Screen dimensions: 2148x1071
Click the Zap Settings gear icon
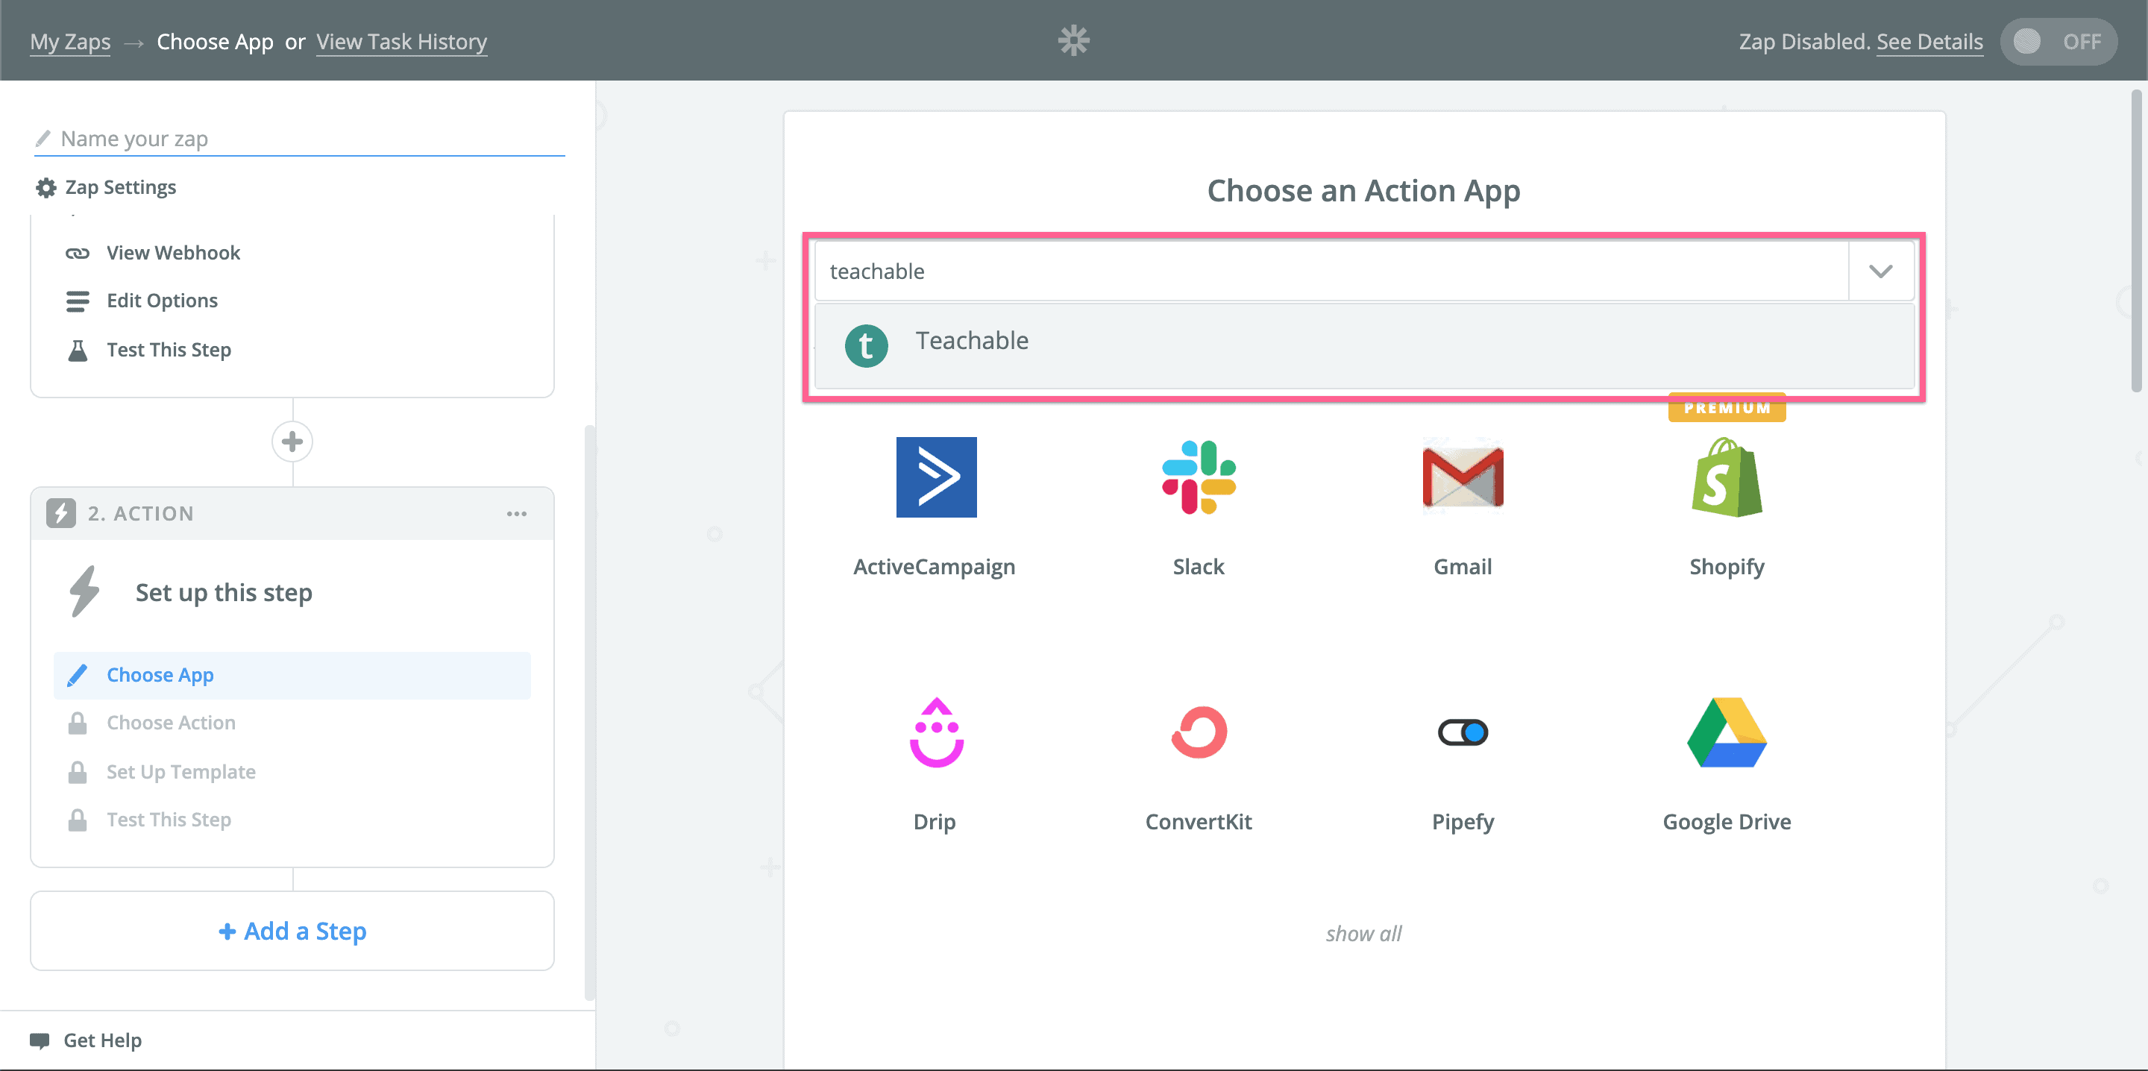[x=45, y=188]
